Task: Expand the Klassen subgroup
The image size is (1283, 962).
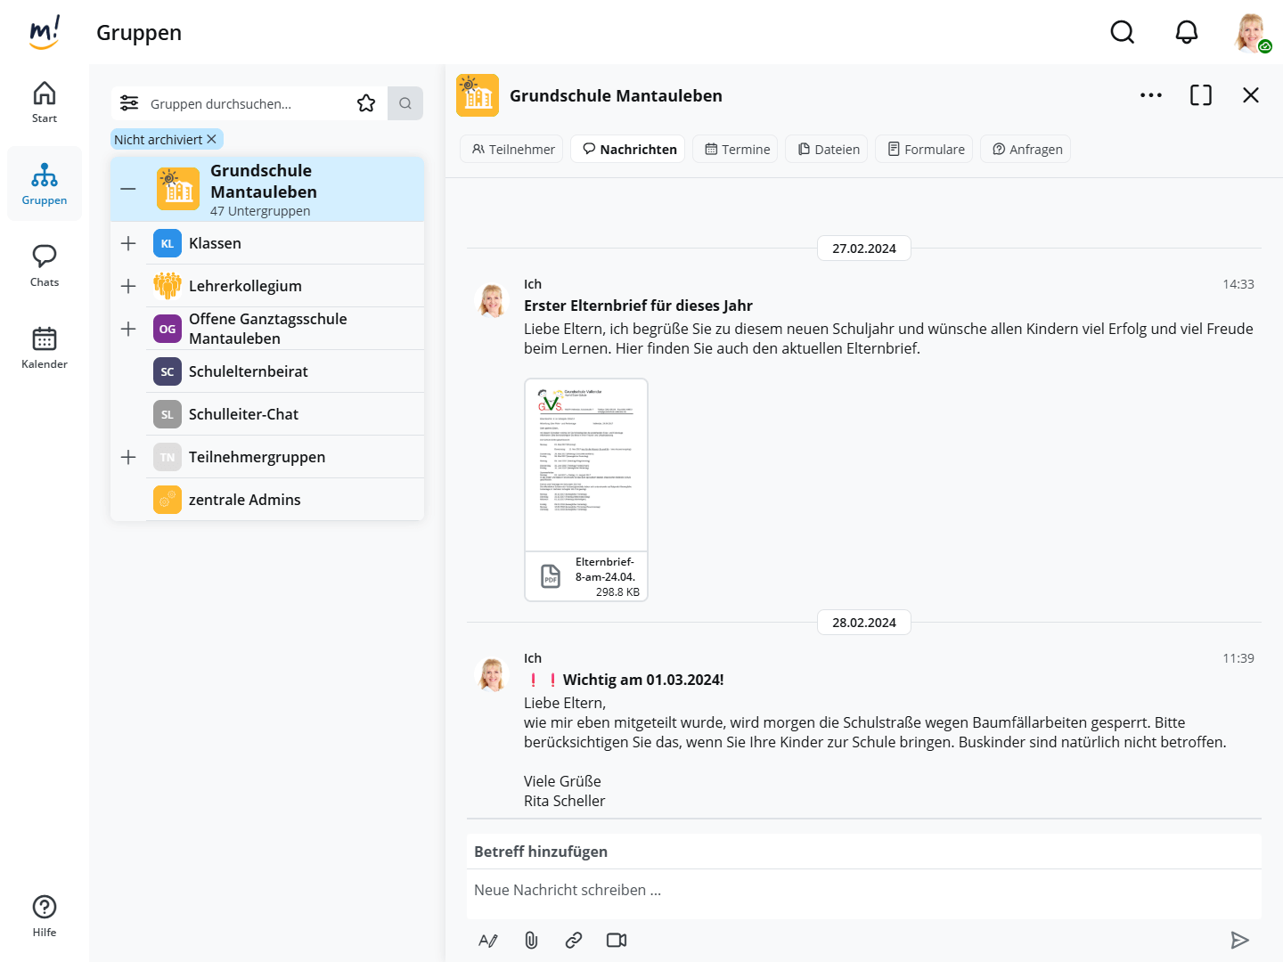Action: [x=128, y=243]
